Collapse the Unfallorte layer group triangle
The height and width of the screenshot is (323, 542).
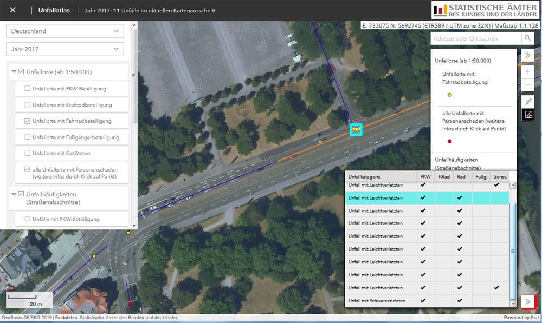click(x=14, y=72)
